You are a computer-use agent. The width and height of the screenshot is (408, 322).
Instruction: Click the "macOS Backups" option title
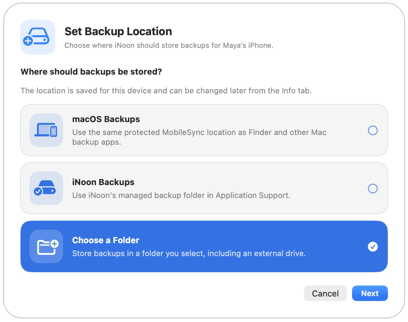tap(106, 119)
